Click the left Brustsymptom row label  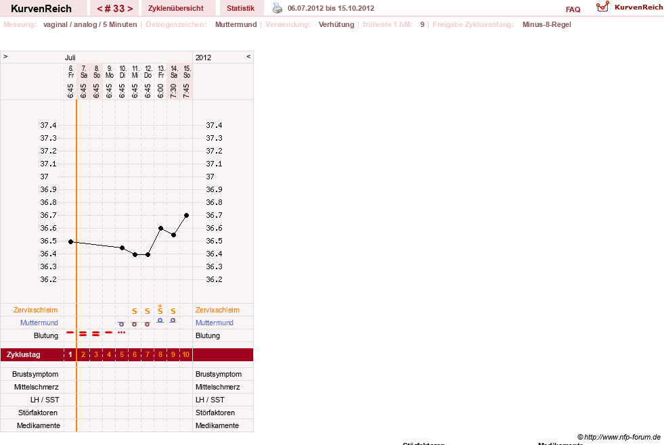pos(35,375)
